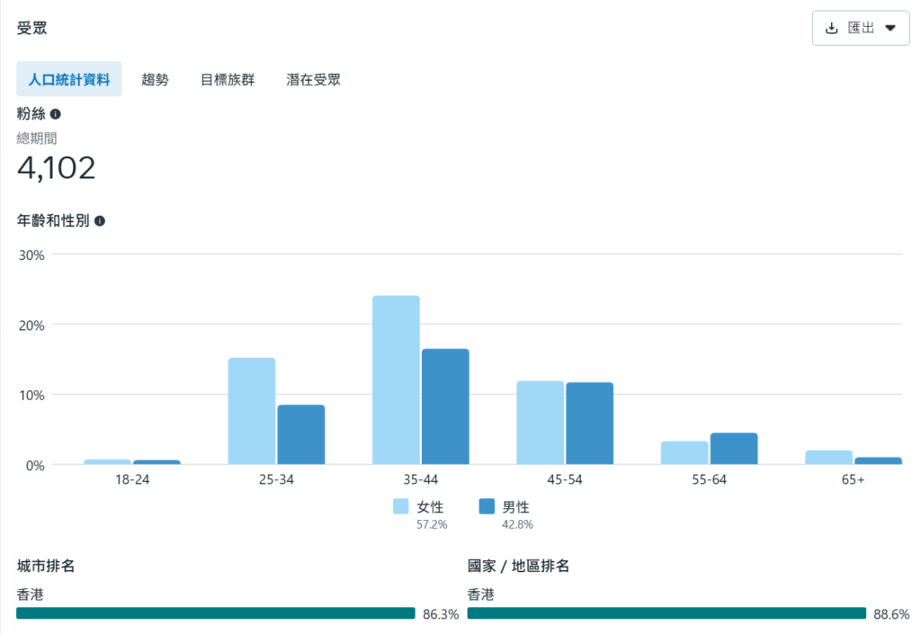Expand the 匯出 dropdown arrow
The image size is (921, 634).
click(x=890, y=28)
